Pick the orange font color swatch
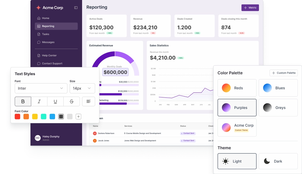The width and height of the screenshot is (302, 174). tap(26, 116)
